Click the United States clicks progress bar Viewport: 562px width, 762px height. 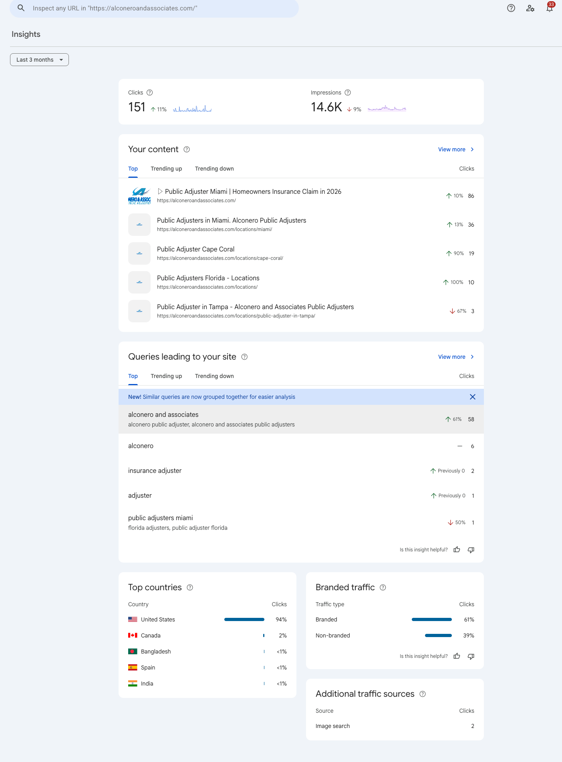coord(244,619)
